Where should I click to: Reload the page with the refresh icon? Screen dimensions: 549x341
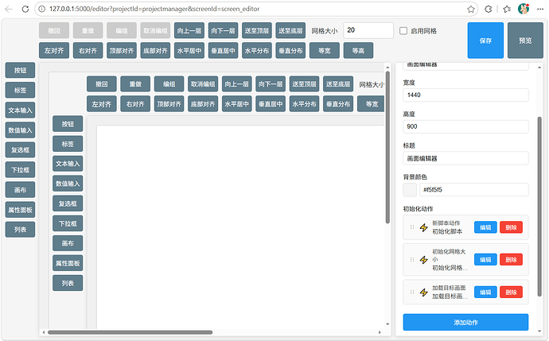tap(25, 9)
